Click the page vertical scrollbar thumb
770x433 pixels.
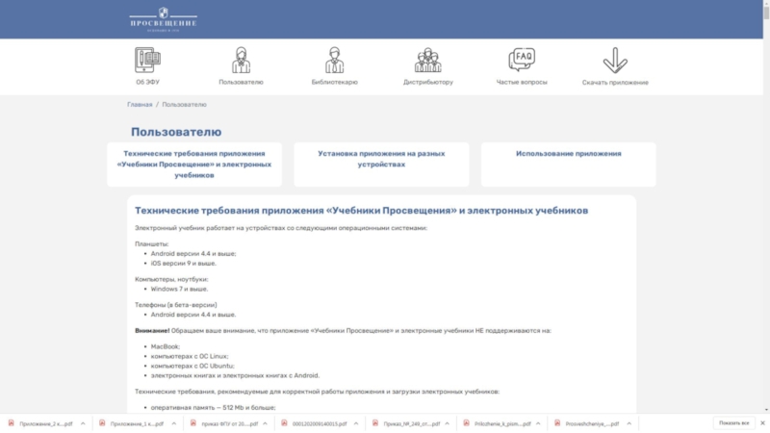pos(766,13)
